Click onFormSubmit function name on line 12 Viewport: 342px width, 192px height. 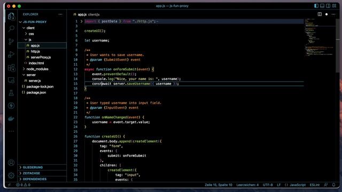point(125,69)
